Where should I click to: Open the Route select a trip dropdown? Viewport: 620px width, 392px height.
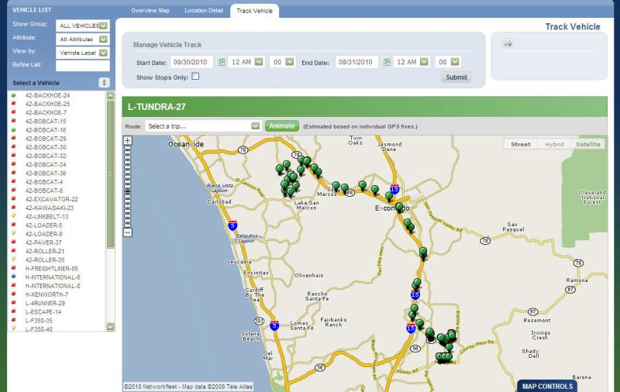pyautogui.click(x=255, y=126)
